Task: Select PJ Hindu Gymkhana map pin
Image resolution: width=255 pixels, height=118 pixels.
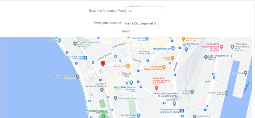Action: (75, 44)
